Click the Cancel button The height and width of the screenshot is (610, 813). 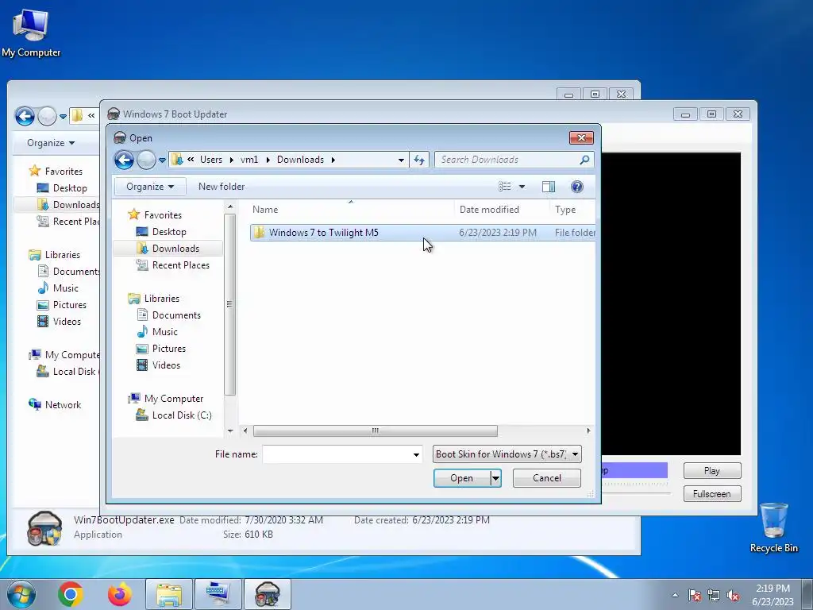pyautogui.click(x=546, y=478)
